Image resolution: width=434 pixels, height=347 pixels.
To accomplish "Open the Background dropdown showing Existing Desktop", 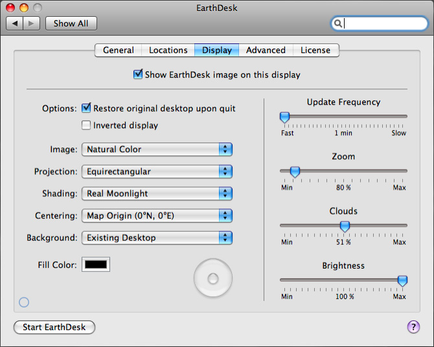I will pos(157,238).
